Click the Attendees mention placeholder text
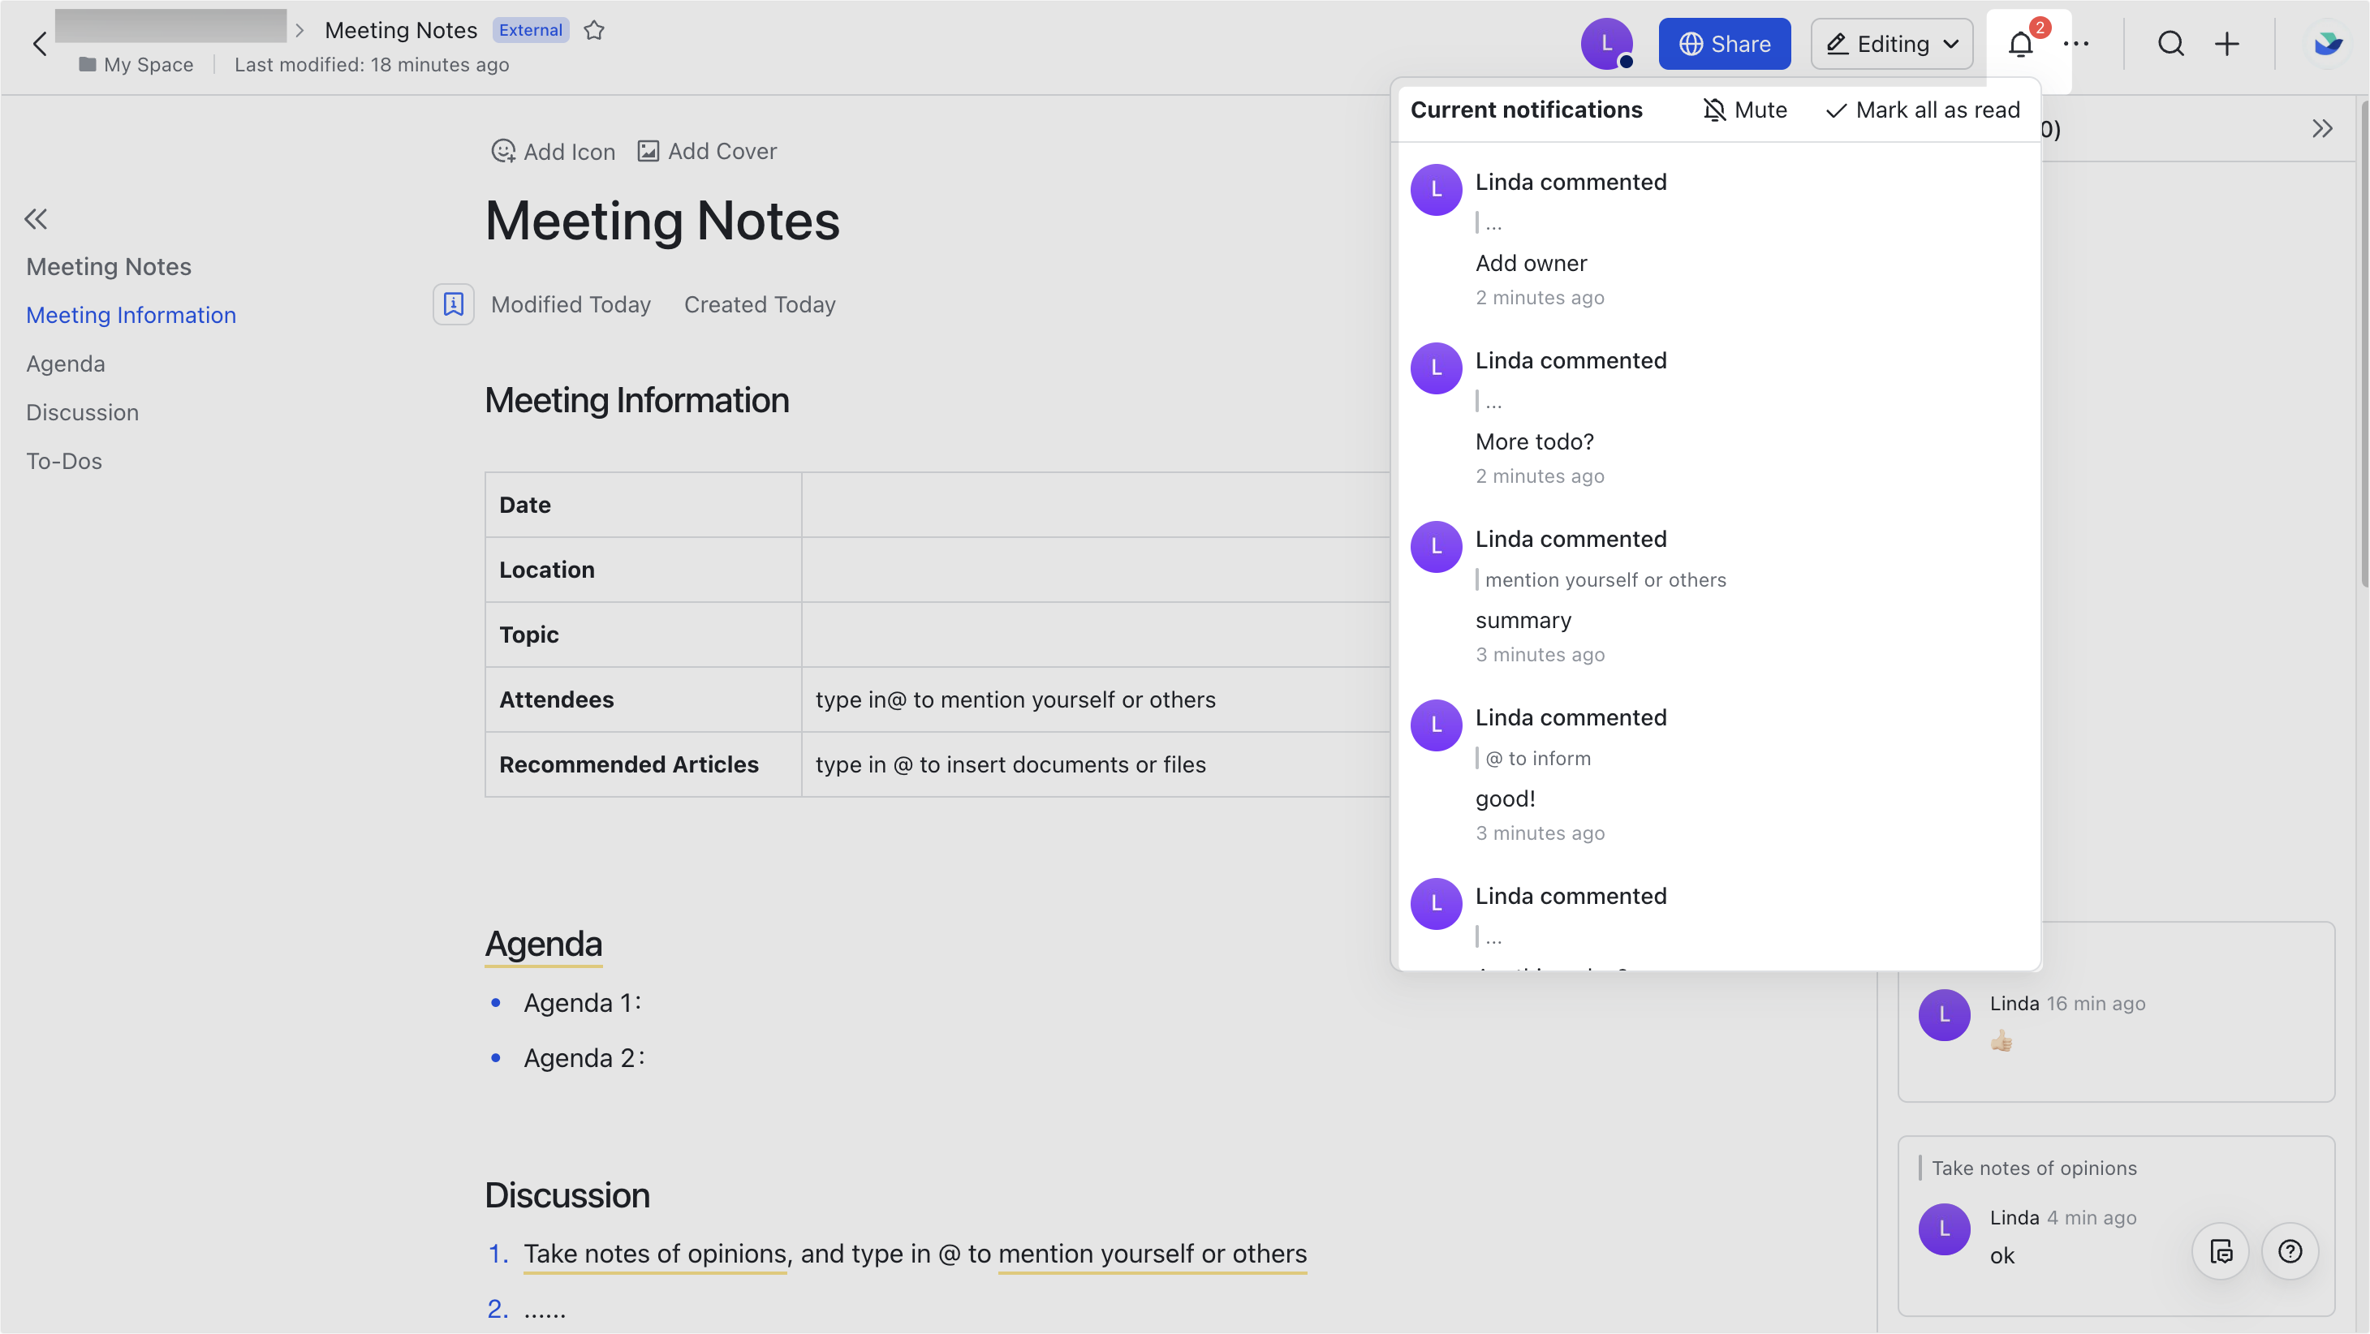The width and height of the screenshot is (2370, 1334). click(x=1015, y=700)
